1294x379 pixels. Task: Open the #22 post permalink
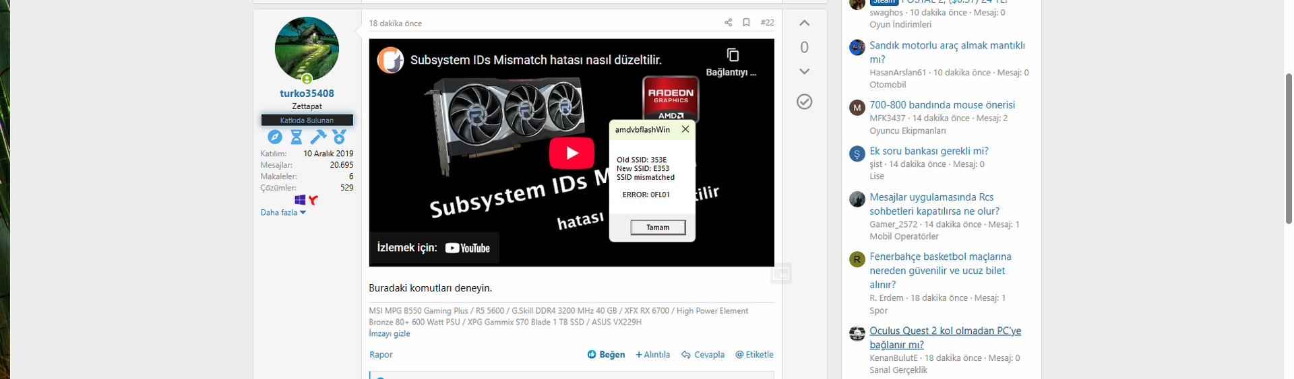pos(767,23)
